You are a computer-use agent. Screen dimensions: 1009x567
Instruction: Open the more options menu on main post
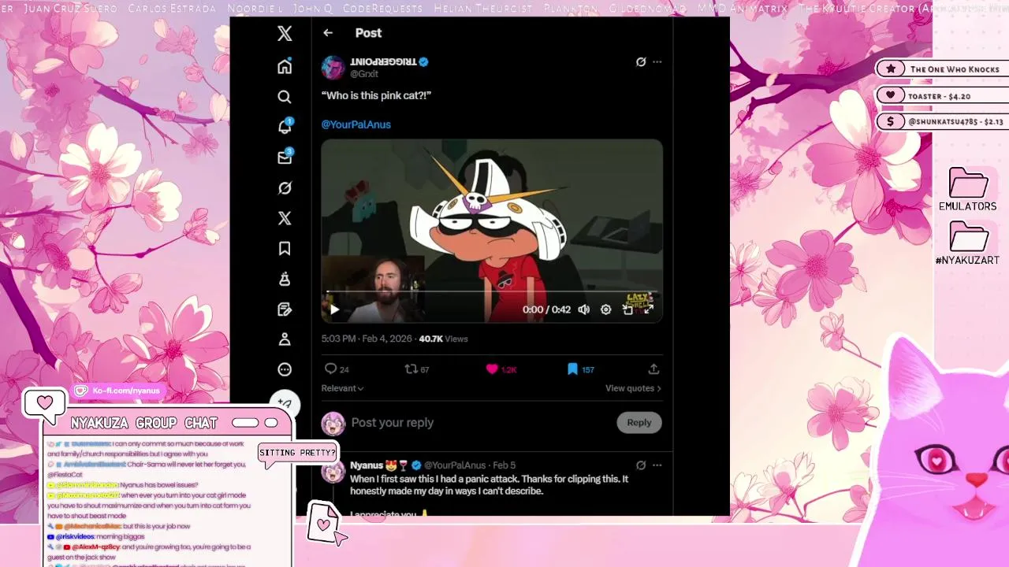657,61
